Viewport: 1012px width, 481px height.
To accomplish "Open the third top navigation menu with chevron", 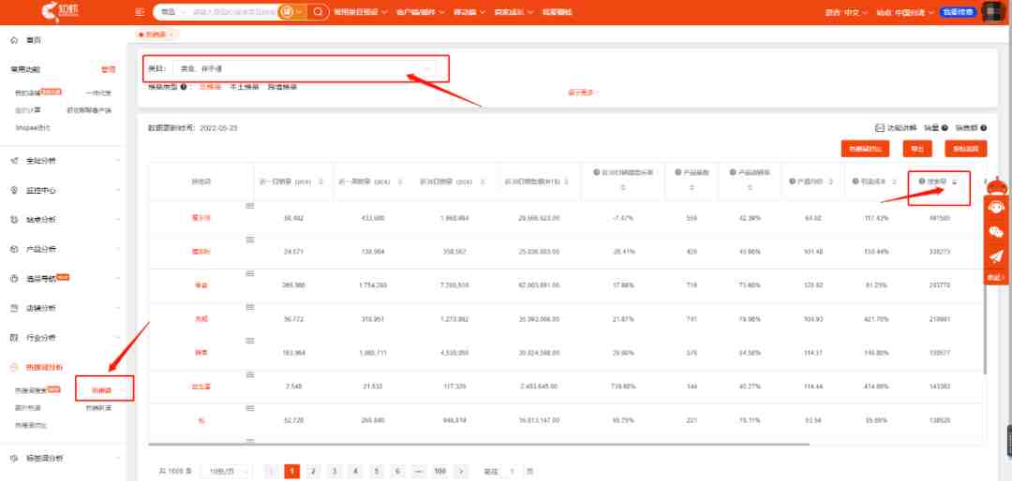I will pyautogui.click(x=469, y=11).
